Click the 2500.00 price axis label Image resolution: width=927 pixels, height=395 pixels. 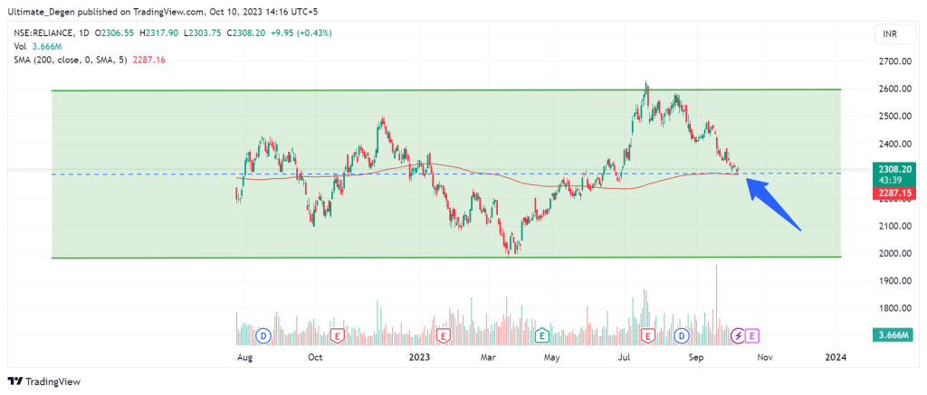pyautogui.click(x=894, y=117)
